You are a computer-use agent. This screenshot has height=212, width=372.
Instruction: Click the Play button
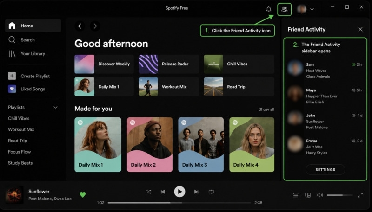click(179, 192)
